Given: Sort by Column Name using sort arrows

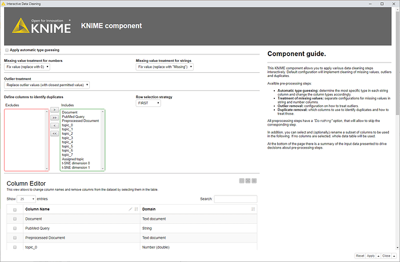Looking at the screenshot, I should (x=136, y=209).
